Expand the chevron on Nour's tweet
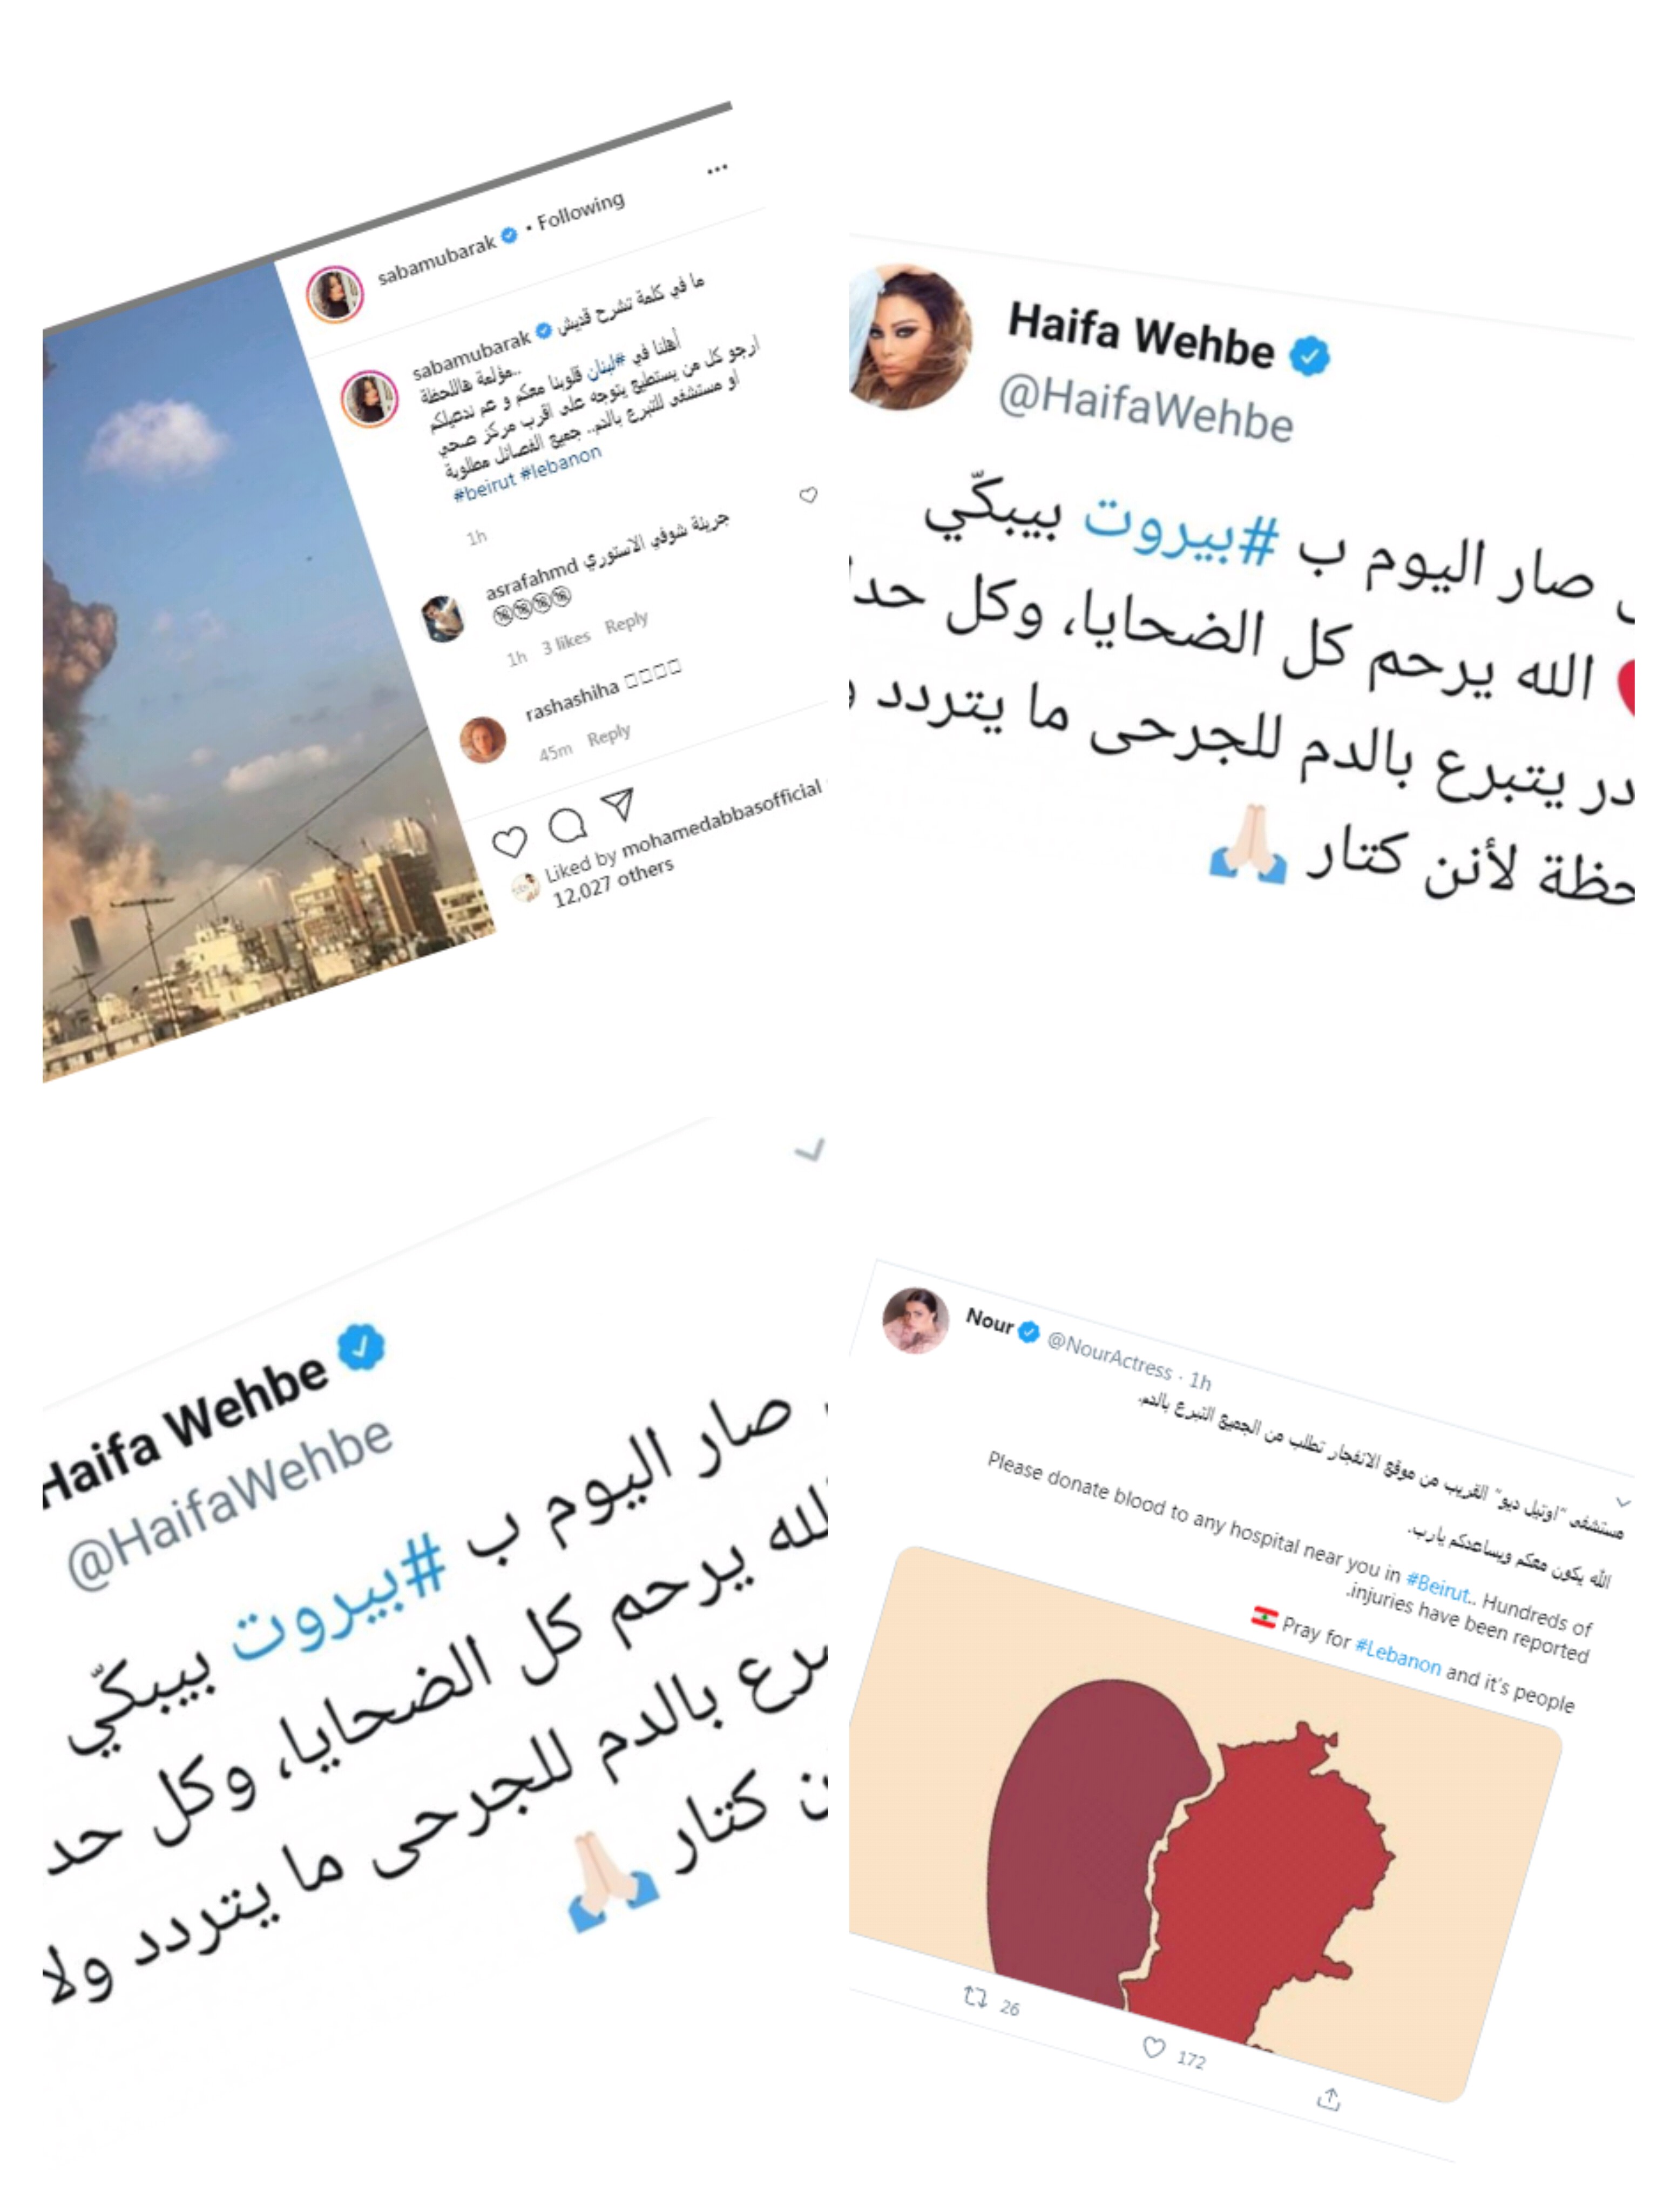Image resolution: width=1677 pixels, height=2212 pixels. coord(1624,1502)
